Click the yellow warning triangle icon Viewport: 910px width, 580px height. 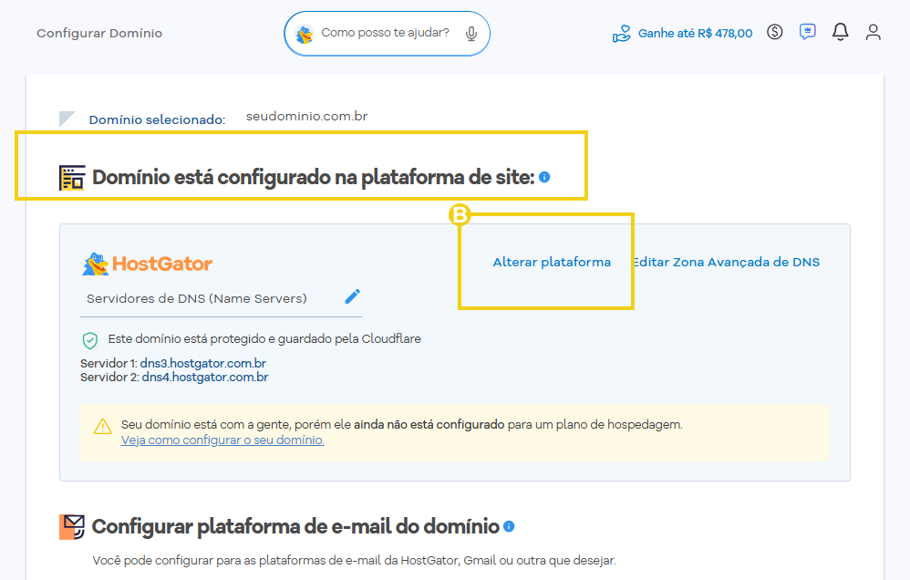click(x=103, y=426)
